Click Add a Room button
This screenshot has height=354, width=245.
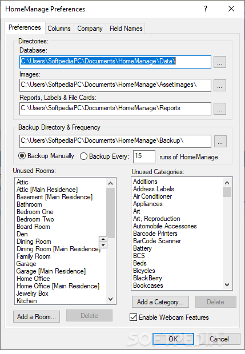37,316
